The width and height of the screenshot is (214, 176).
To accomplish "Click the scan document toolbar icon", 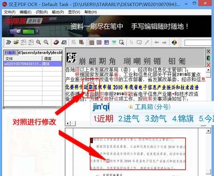I will 9,42.
